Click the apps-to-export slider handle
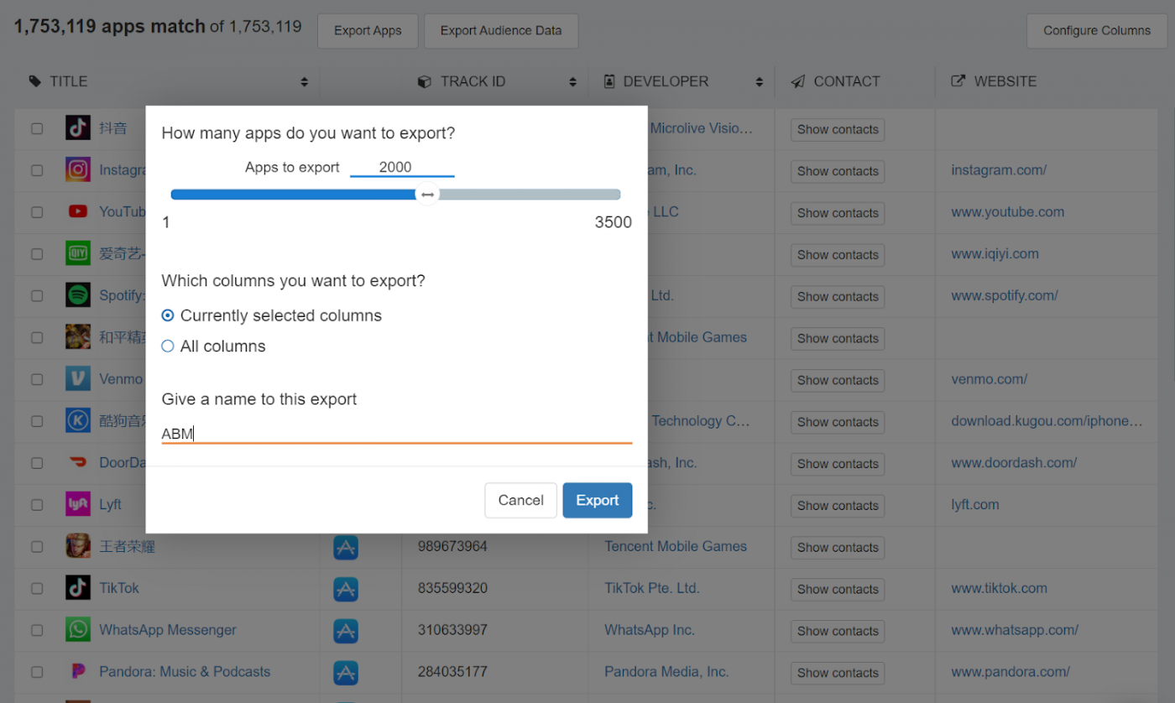The height and width of the screenshot is (703, 1175). click(427, 193)
